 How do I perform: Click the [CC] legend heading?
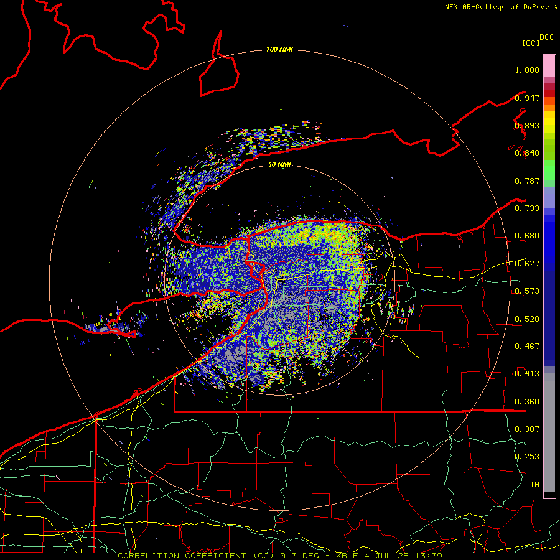point(531,43)
